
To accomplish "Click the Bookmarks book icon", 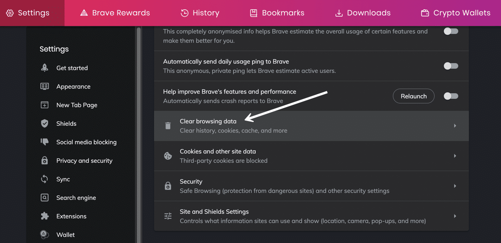I will [x=254, y=13].
